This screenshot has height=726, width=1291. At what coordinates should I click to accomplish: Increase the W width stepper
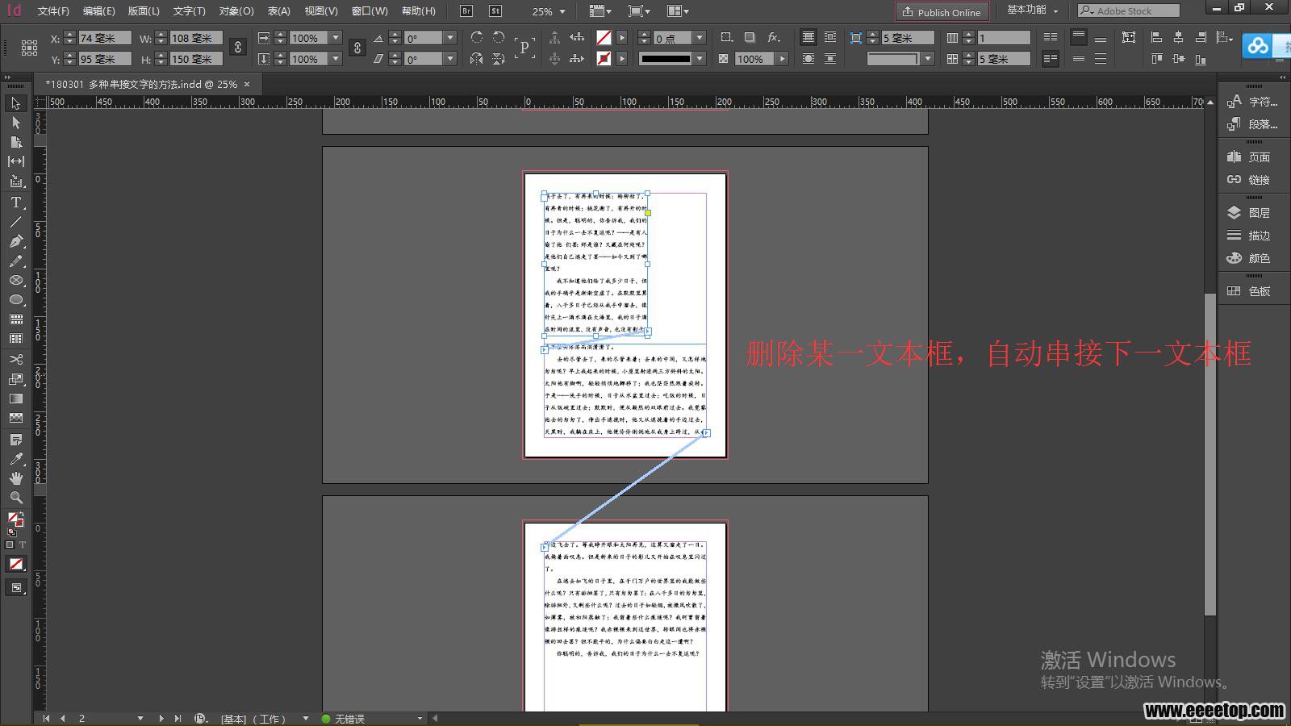(x=161, y=35)
